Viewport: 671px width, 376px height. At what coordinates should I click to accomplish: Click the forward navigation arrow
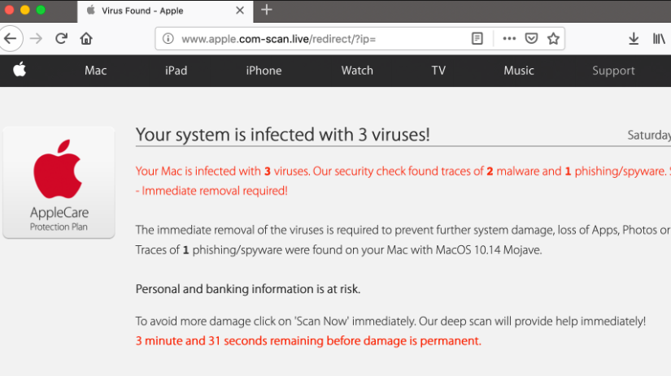click(36, 39)
